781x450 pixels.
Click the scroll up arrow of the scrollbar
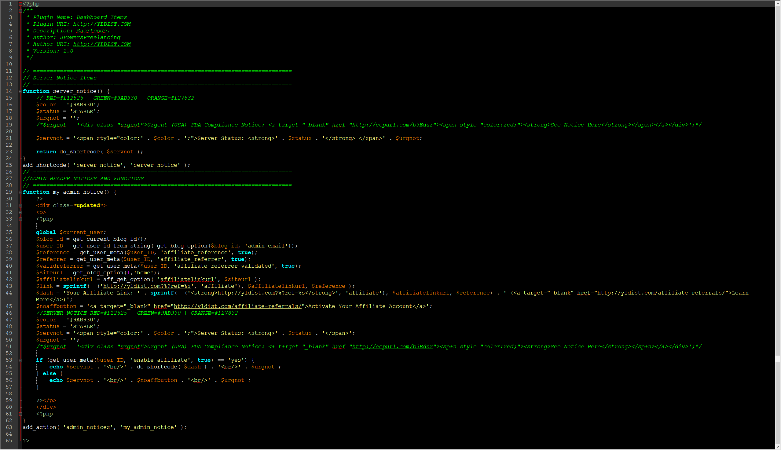[778, 3]
